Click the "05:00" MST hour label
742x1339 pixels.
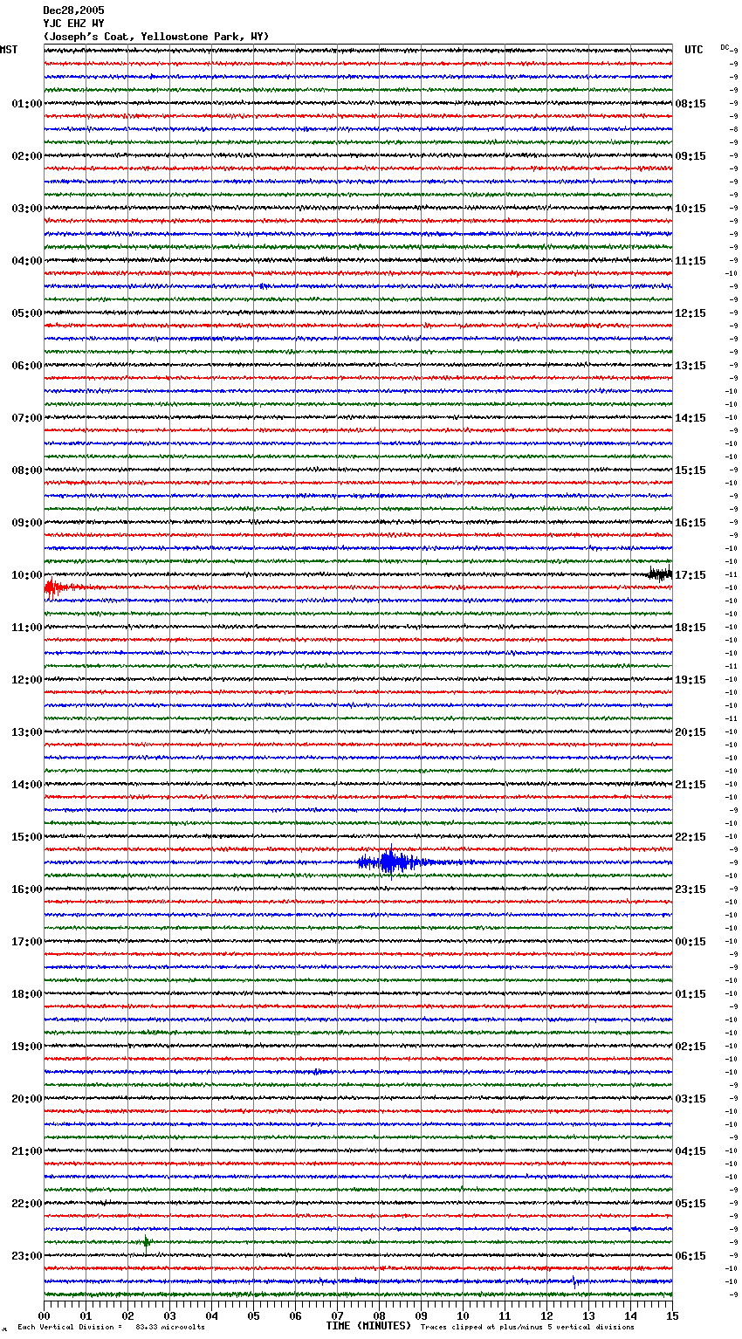(26, 313)
